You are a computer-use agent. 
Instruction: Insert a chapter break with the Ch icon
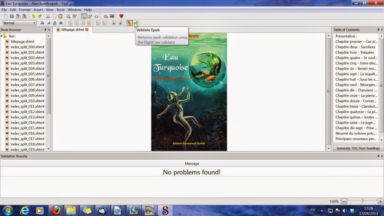click(x=105, y=16)
